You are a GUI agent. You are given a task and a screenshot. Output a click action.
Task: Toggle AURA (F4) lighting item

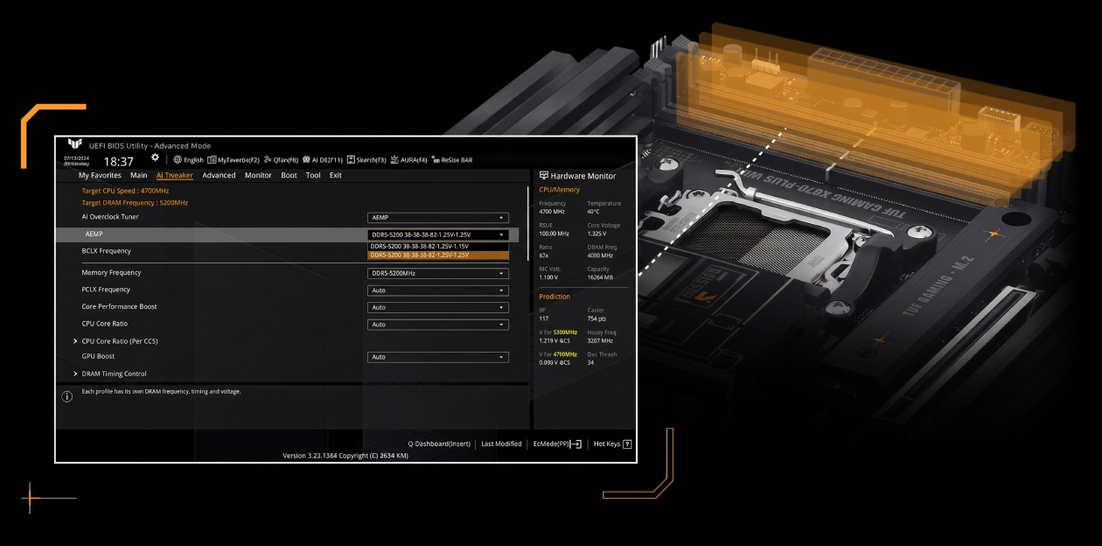click(408, 160)
